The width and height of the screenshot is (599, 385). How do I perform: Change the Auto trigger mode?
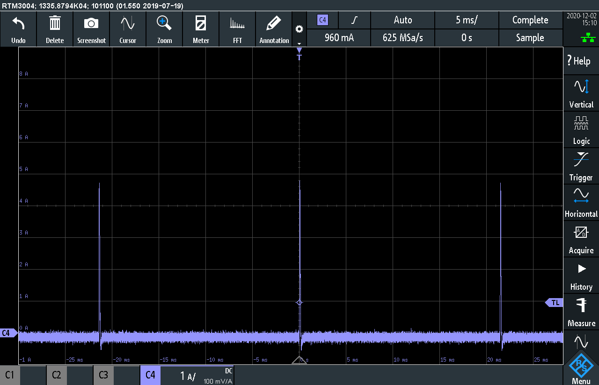coord(402,20)
